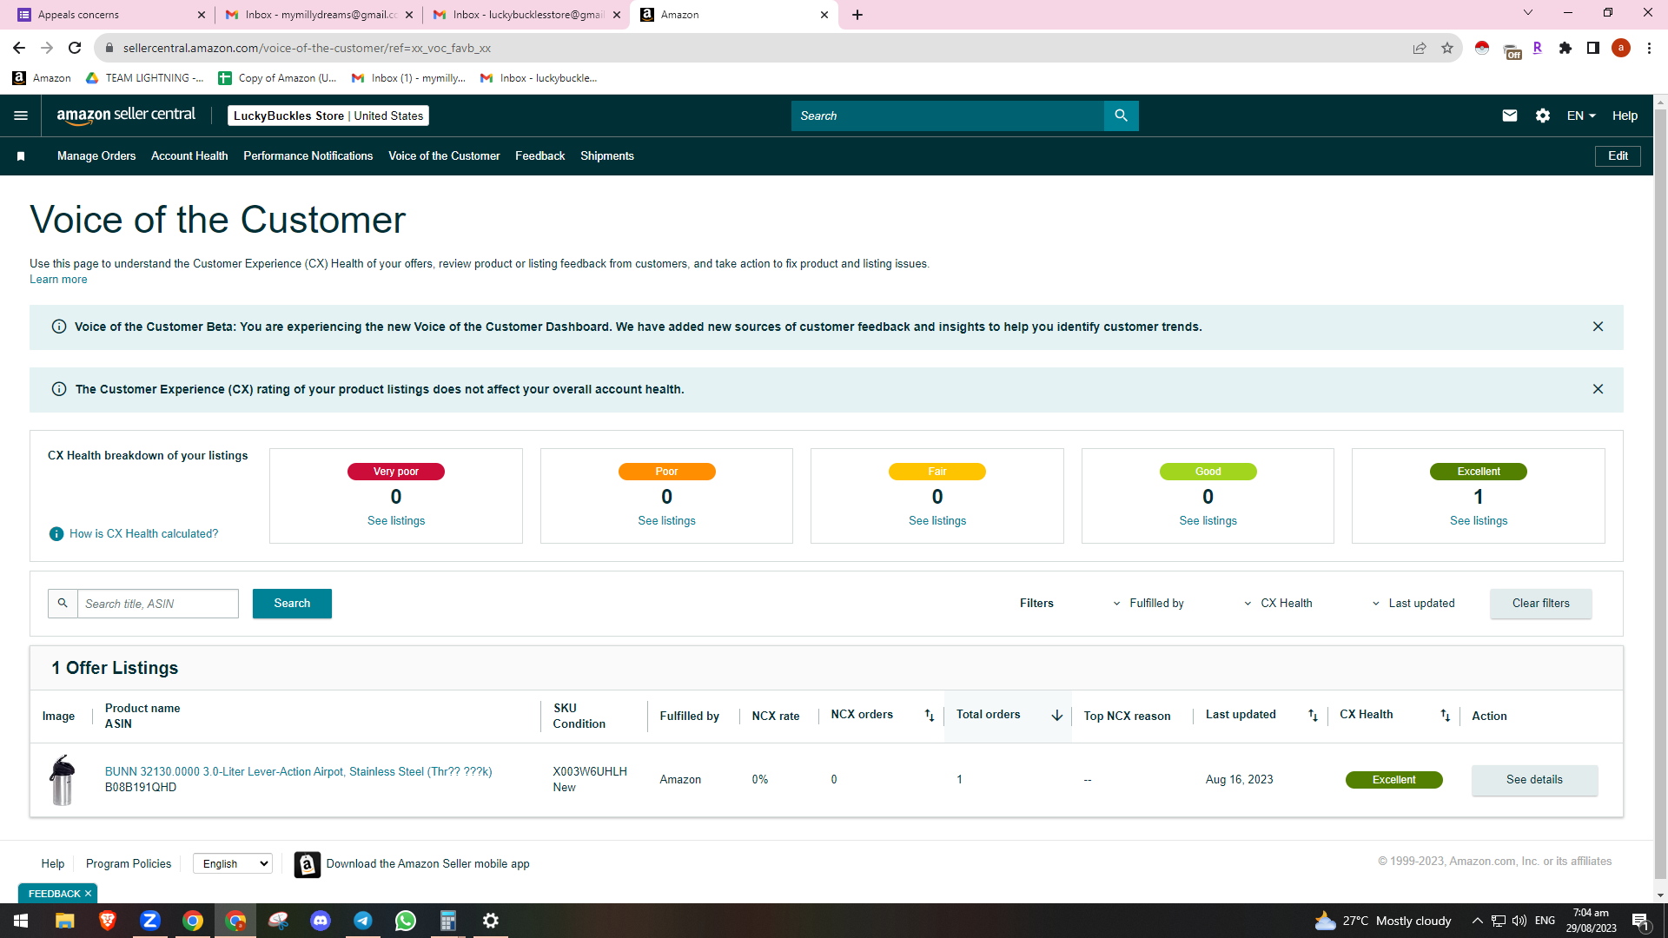The width and height of the screenshot is (1668, 938).
Task: Click the browser back arrow
Action: (19, 48)
